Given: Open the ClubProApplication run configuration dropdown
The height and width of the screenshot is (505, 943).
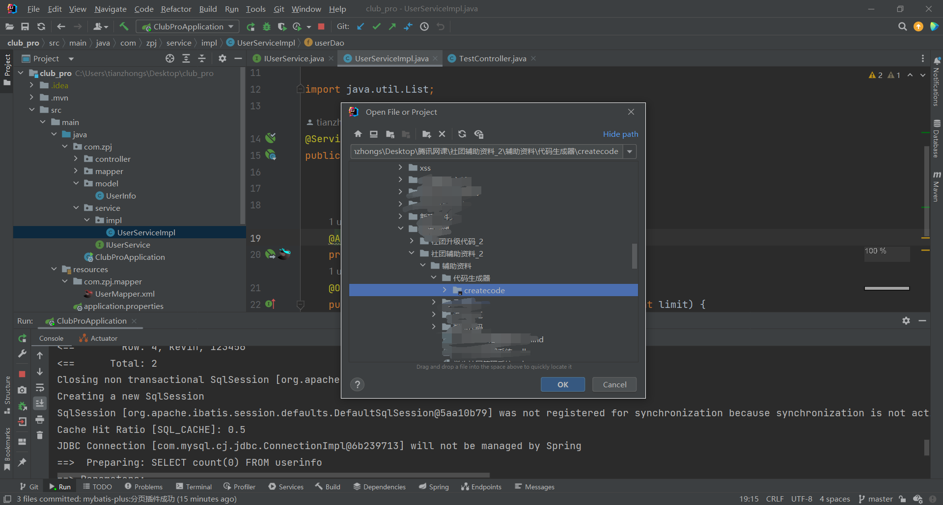Looking at the screenshot, I should (231, 27).
